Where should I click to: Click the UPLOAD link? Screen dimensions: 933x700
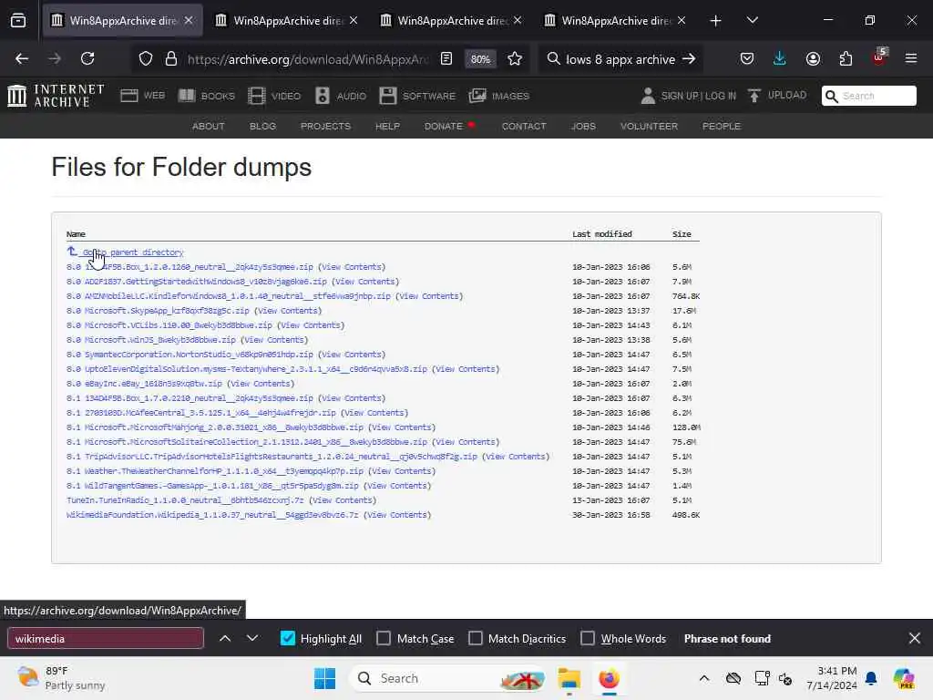777,95
